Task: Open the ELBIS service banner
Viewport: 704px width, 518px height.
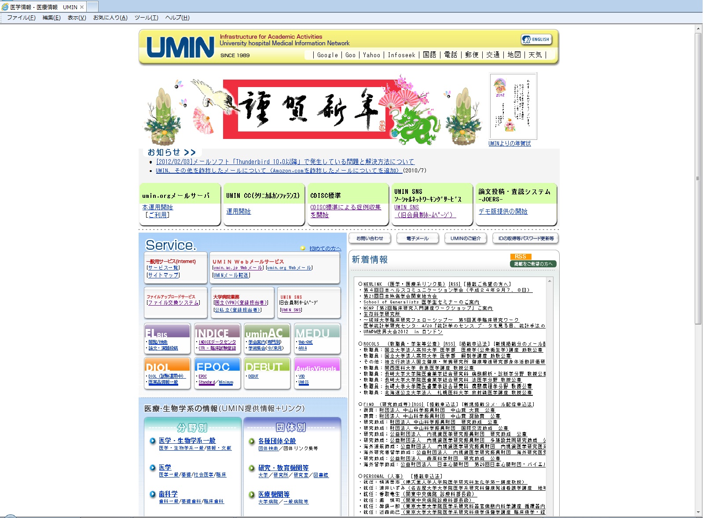Action: [167, 331]
